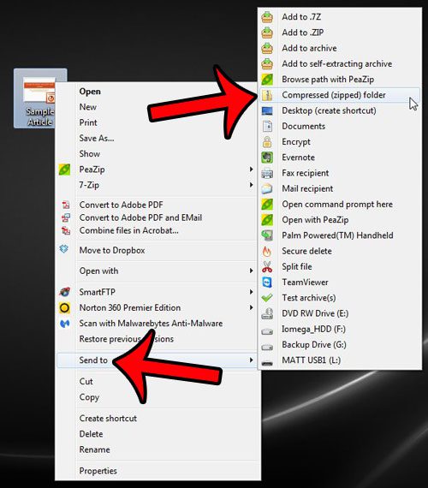Select the Sample Article desktop file
This screenshot has height=488, width=428.
[x=40, y=98]
